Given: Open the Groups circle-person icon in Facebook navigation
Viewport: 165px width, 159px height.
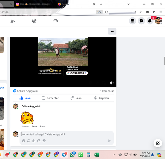Looking at the screenshot, I should click(34, 21).
